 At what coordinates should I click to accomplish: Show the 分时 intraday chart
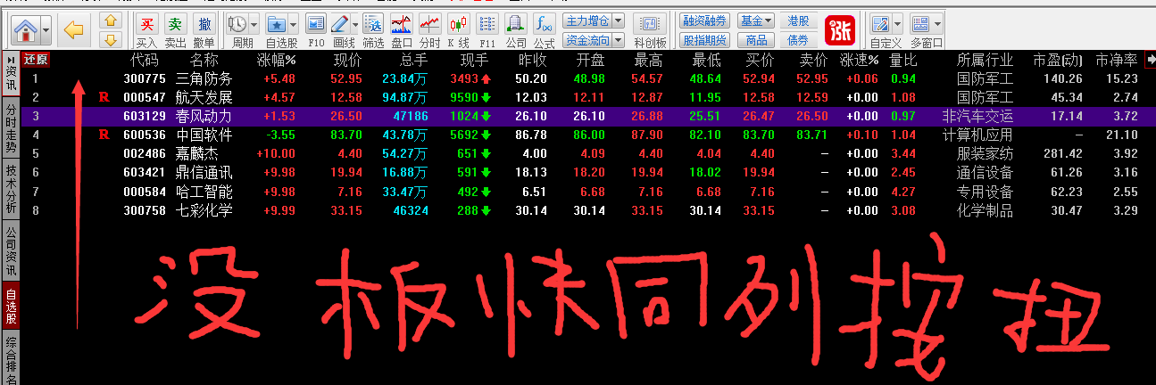[x=430, y=24]
